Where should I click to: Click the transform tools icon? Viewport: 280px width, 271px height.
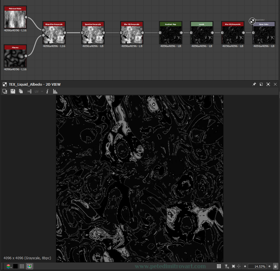click(x=227, y=266)
